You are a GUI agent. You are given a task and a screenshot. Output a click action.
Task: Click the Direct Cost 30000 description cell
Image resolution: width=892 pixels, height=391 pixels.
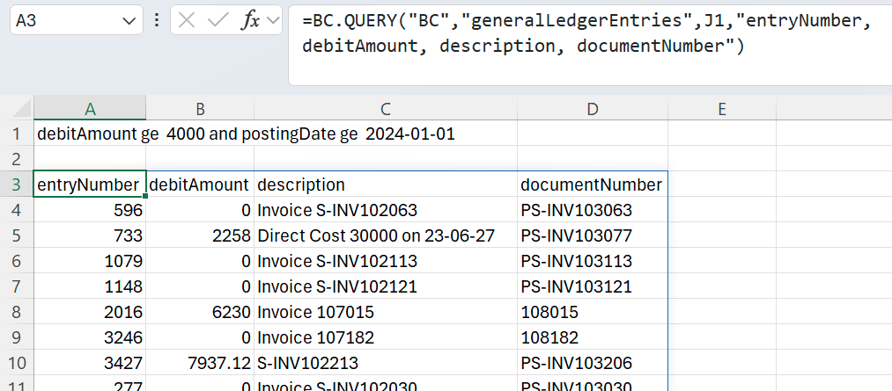coord(384,235)
